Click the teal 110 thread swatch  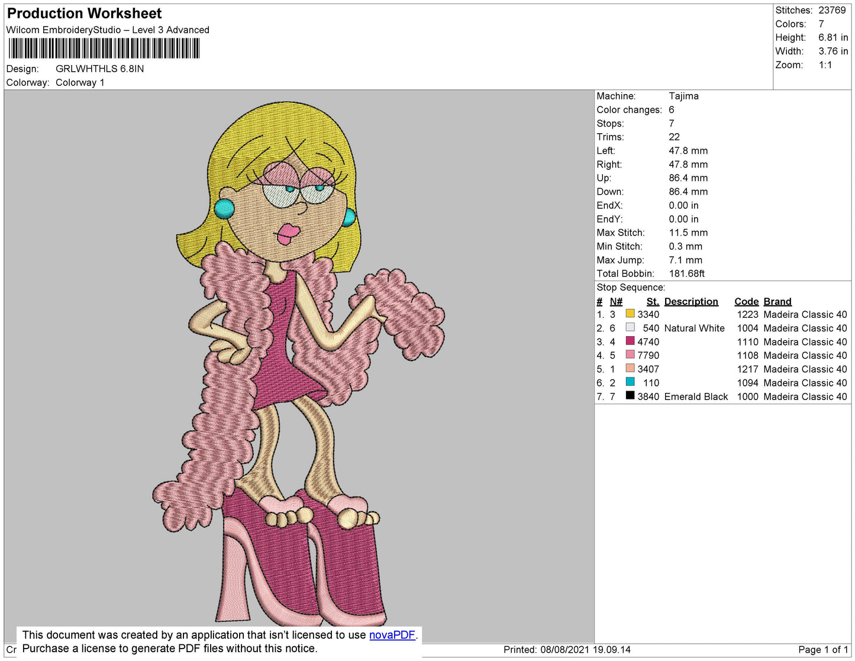pyautogui.click(x=630, y=382)
